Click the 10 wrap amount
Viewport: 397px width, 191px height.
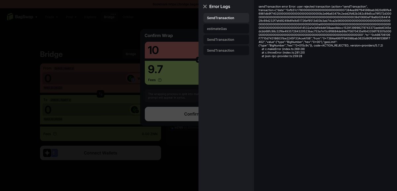[x=153, y=50]
